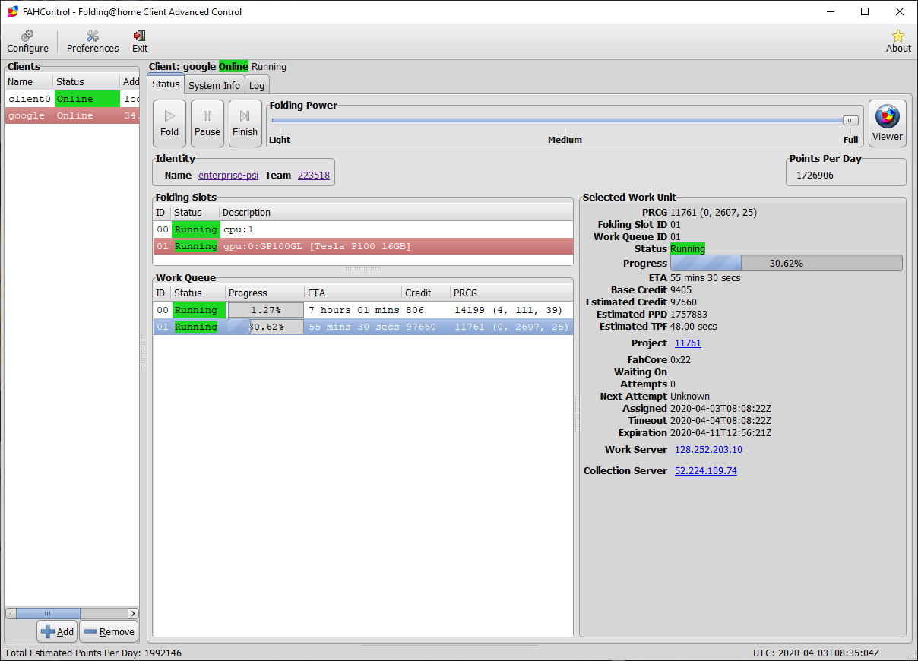Viewport: 918px width, 661px height.
Task: Select work queue row 11761
Action: [x=362, y=327]
